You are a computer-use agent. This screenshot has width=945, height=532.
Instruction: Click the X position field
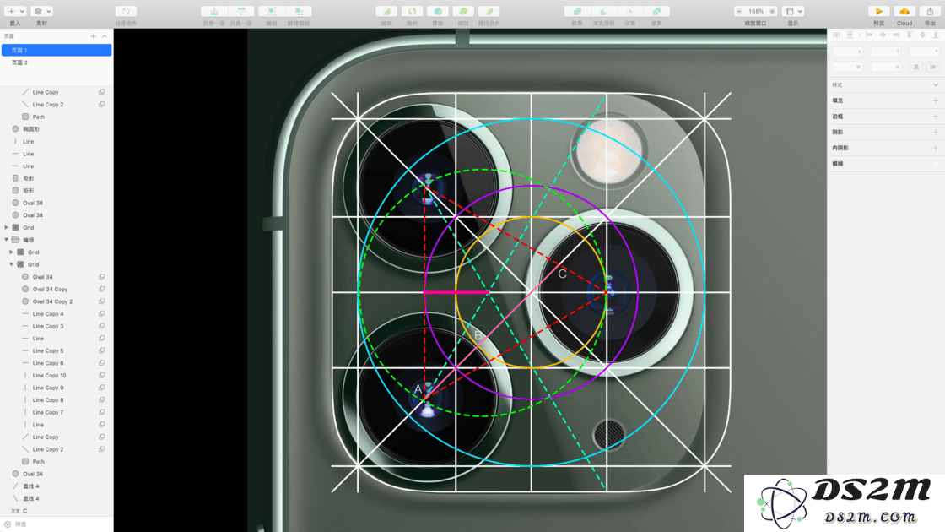(x=848, y=52)
